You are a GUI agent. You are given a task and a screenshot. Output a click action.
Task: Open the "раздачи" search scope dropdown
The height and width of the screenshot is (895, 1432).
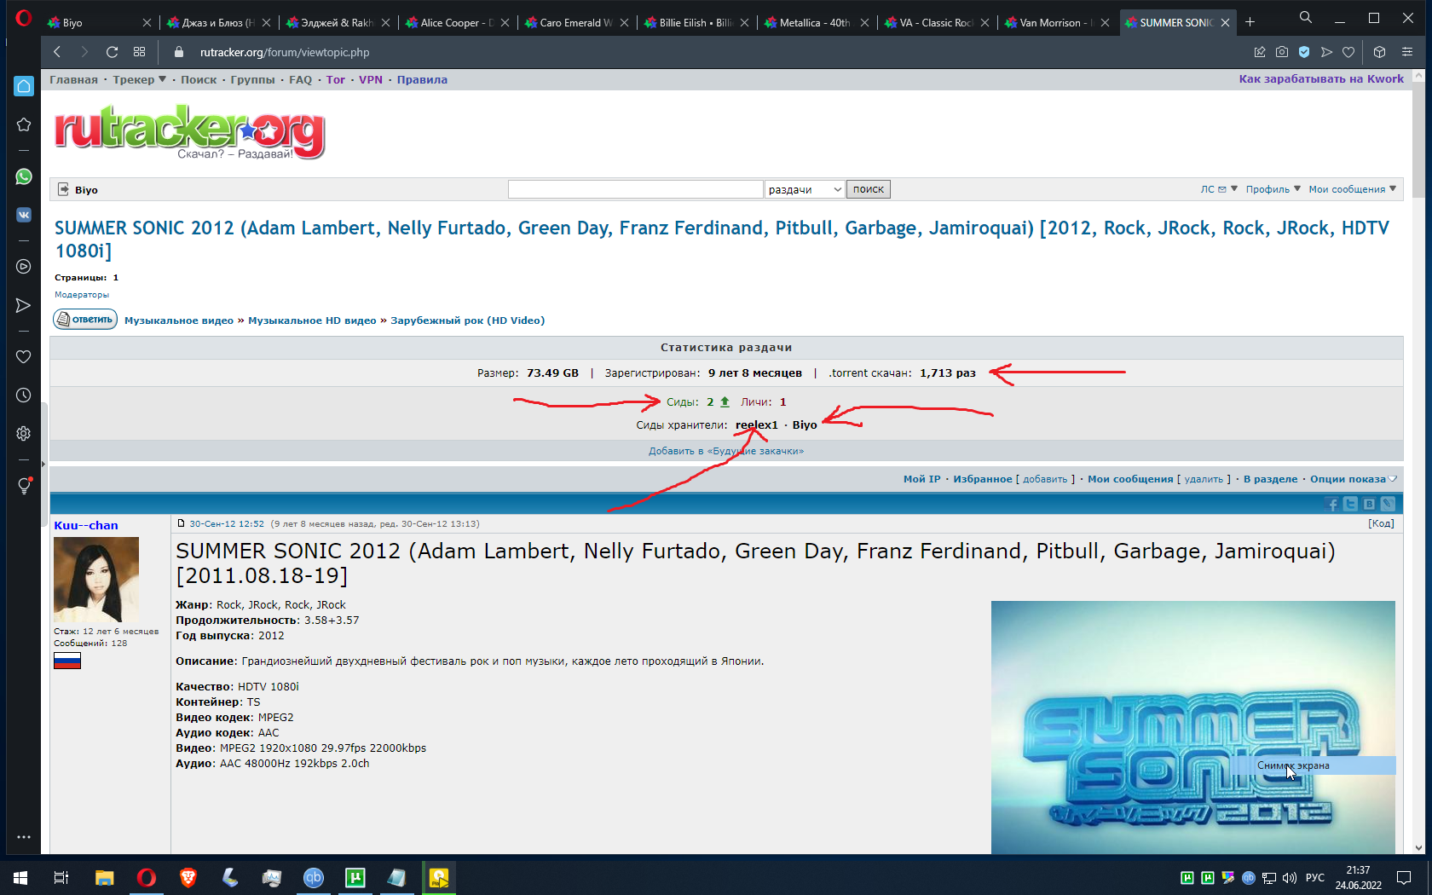[x=804, y=188]
